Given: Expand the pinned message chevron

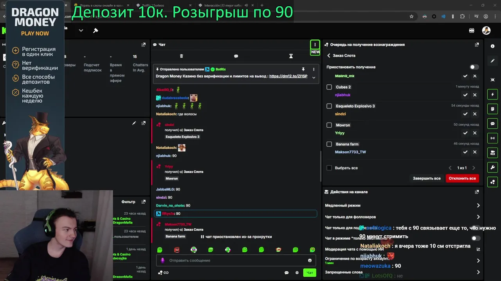Looking at the screenshot, I should tap(314, 77).
